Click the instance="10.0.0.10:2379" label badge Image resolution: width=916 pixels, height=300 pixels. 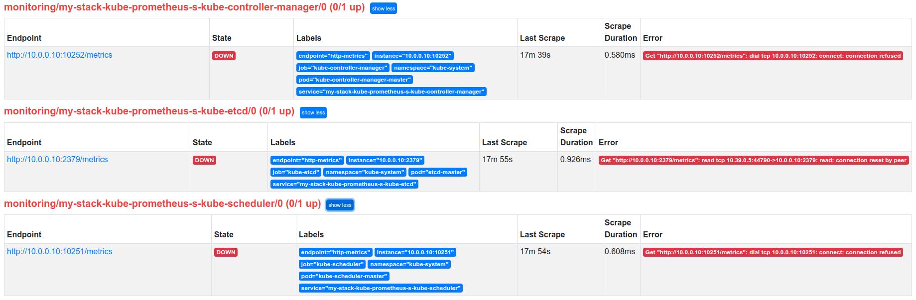385,160
